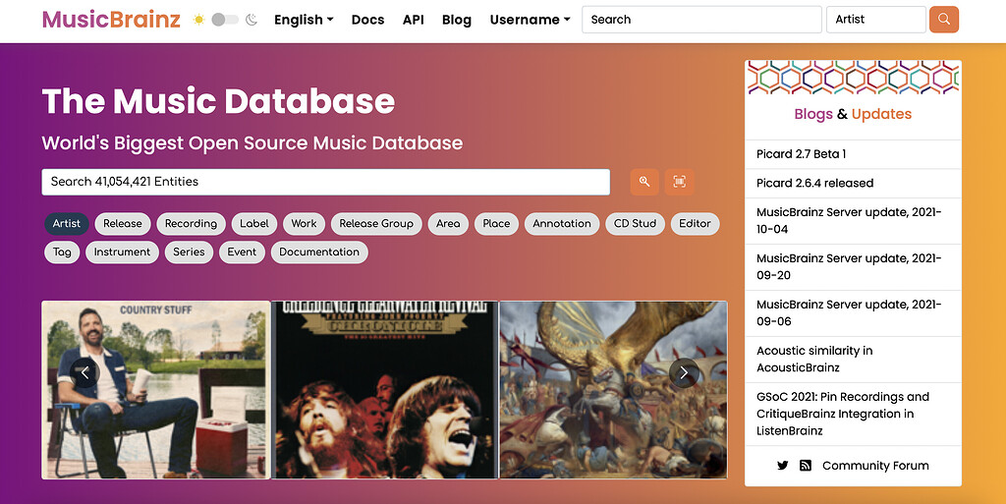
Task: Select the Editor filter pill
Action: pos(695,224)
